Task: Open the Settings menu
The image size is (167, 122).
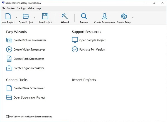Action: tap(21, 8)
